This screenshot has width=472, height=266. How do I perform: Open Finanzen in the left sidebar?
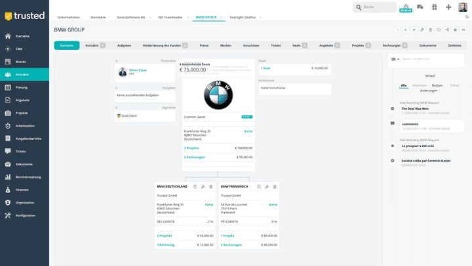(22, 189)
